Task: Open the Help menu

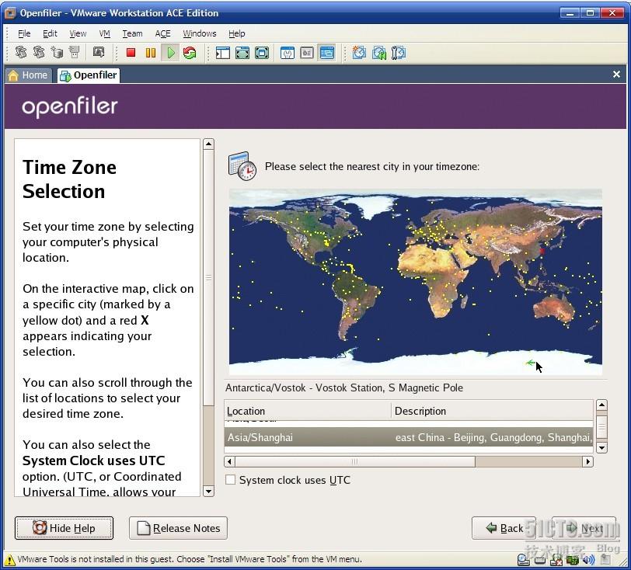Action: point(236,33)
